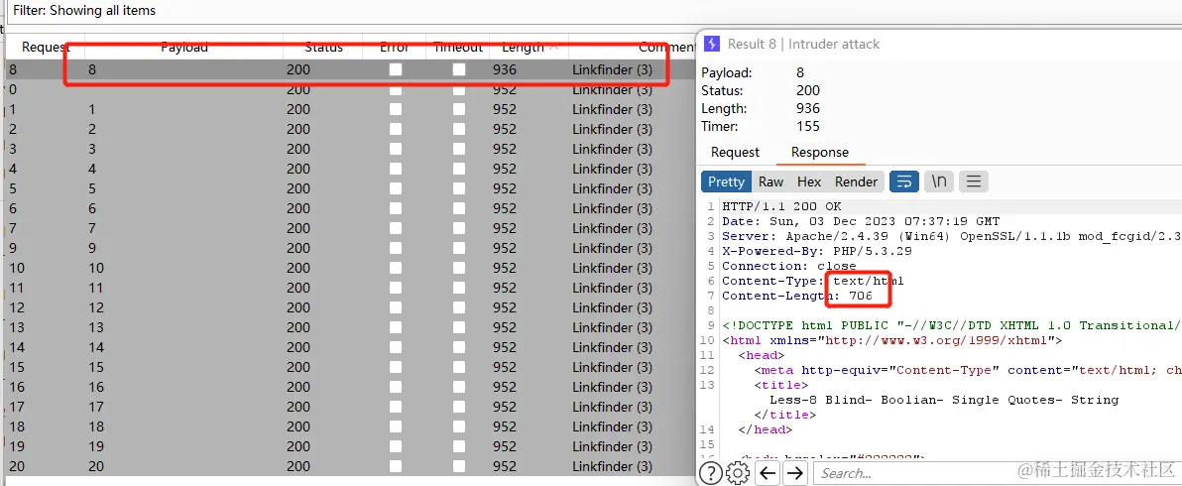Screen dimensions: 1182x486
Task: Click the Date header line in response
Action: (861, 221)
